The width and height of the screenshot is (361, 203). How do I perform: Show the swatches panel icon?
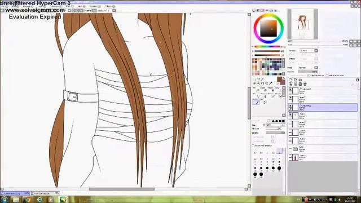271,11
